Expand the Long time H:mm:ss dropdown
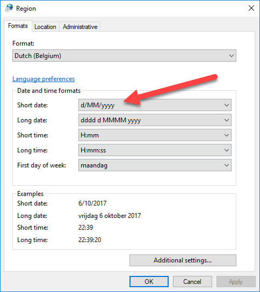260x292 pixels. (x=155, y=150)
